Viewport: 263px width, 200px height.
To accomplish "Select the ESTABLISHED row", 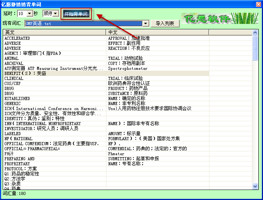I will point(106,98).
